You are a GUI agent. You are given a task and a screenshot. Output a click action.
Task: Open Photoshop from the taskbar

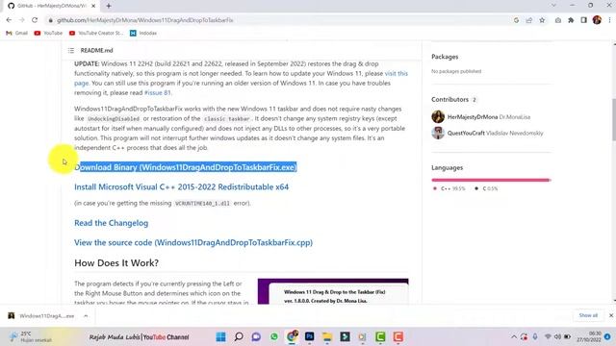click(310, 336)
